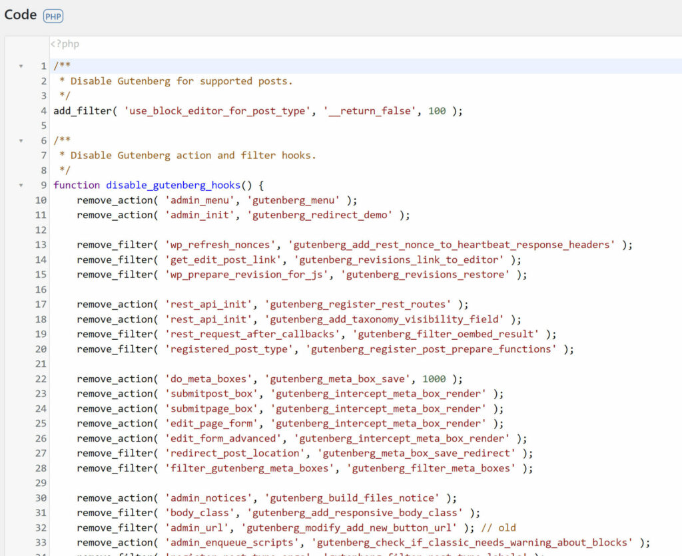This screenshot has height=556, width=682.
Task: Click the grayed-out <?php opening tag
Action: 65,44
